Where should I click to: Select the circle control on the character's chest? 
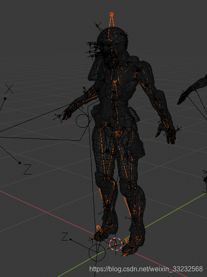pyautogui.click(x=114, y=92)
